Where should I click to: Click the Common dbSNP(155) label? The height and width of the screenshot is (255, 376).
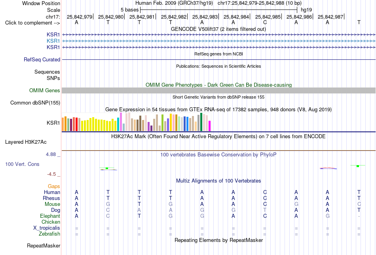tap(35, 103)
